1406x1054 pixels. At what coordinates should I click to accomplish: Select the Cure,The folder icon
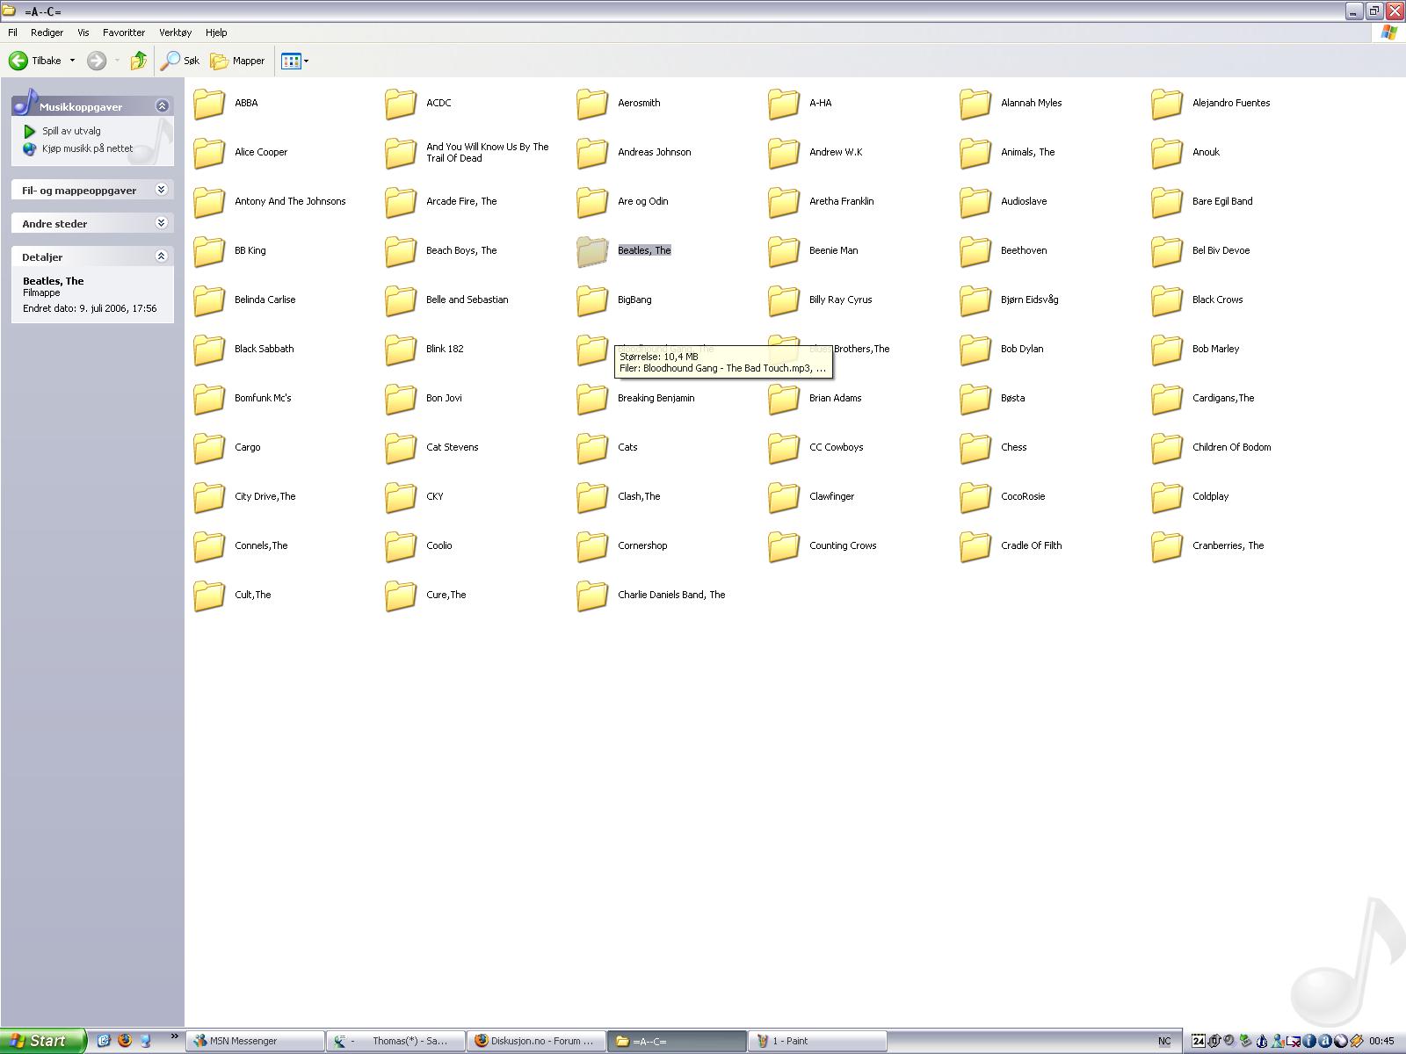click(x=401, y=595)
